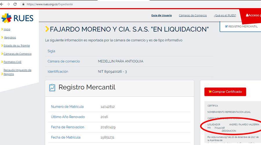261x145 pixels.
Task: Open the Inicio sidebar link
Action: [x=7, y=29]
